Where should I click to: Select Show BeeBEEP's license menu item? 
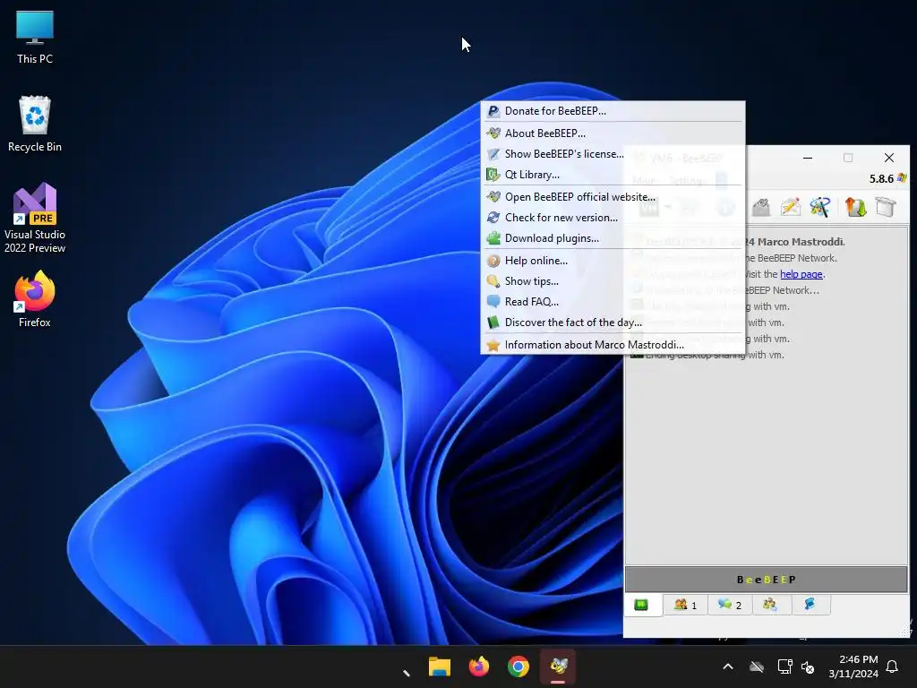(613, 154)
